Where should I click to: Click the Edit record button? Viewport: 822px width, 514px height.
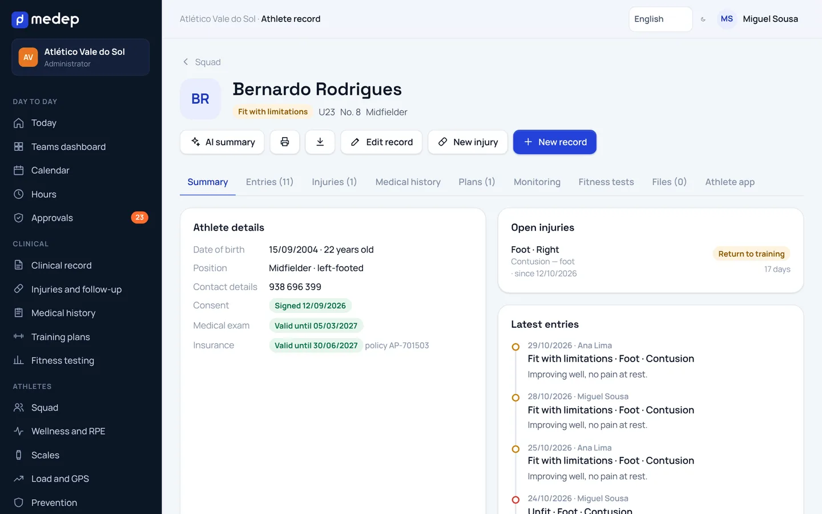381,142
